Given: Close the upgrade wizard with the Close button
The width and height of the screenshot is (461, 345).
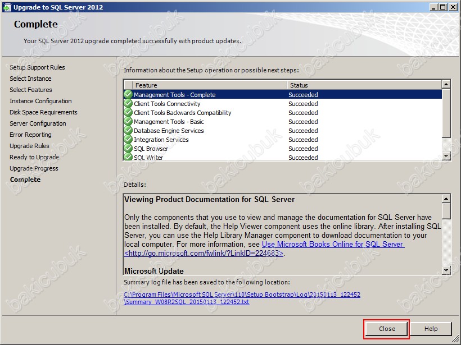Looking at the screenshot, I should (387, 329).
